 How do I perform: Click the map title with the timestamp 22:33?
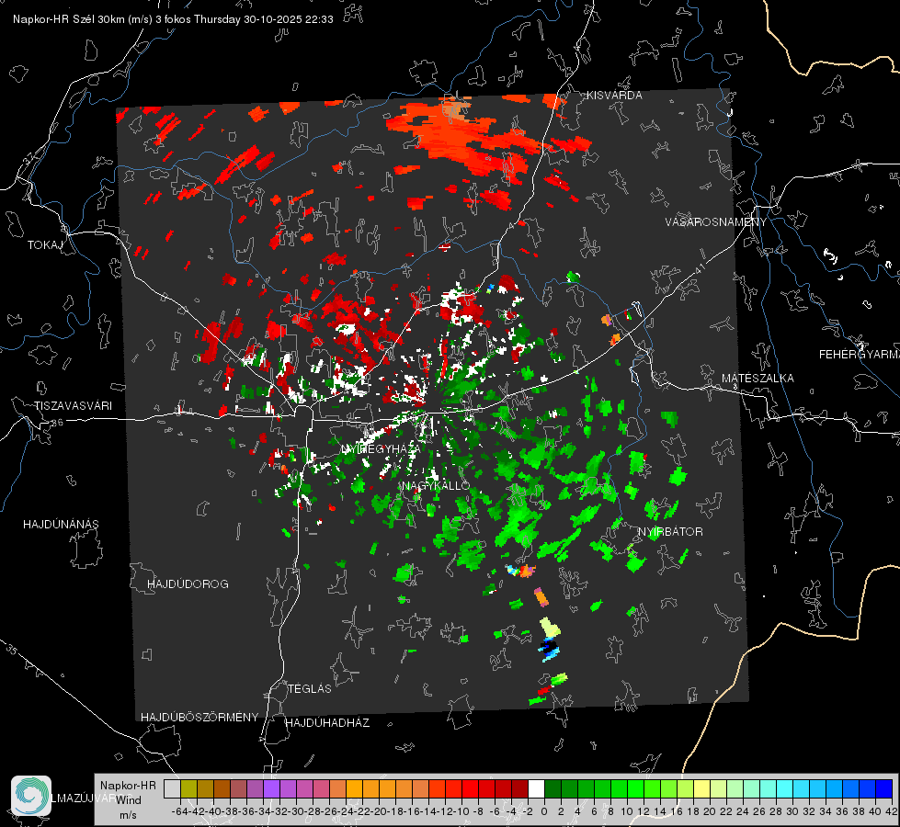pos(173,19)
